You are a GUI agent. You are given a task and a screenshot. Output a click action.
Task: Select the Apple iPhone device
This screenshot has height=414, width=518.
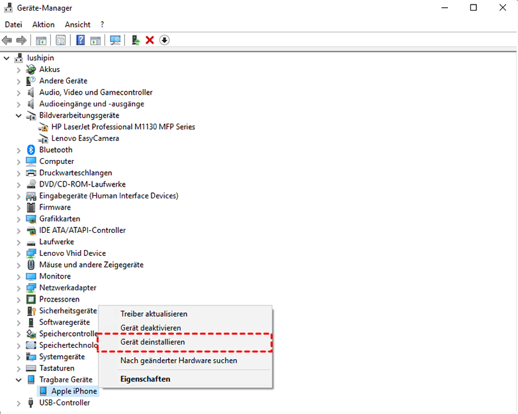(74, 392)
